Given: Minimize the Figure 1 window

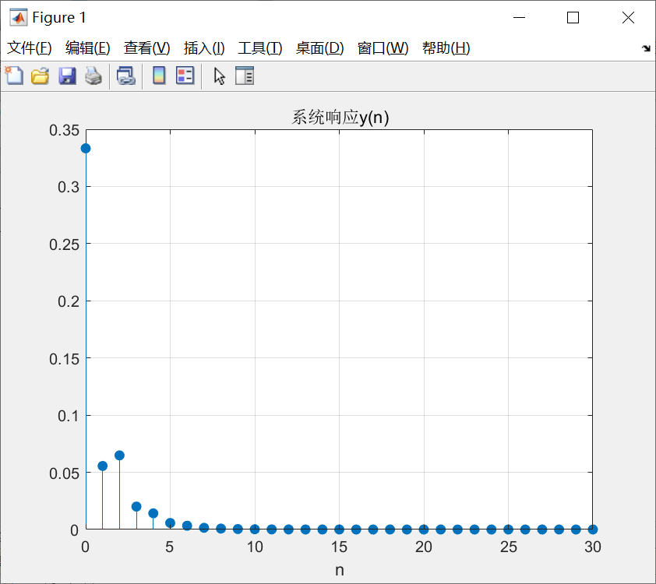Looking at the screenshot, I should click(519, 18).
